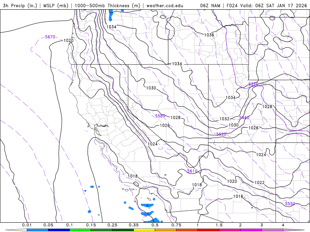Click the dark blue 0.05–0.1 legend swatch
The width and height of the screenshot is (310, 232).
(59, 230)
